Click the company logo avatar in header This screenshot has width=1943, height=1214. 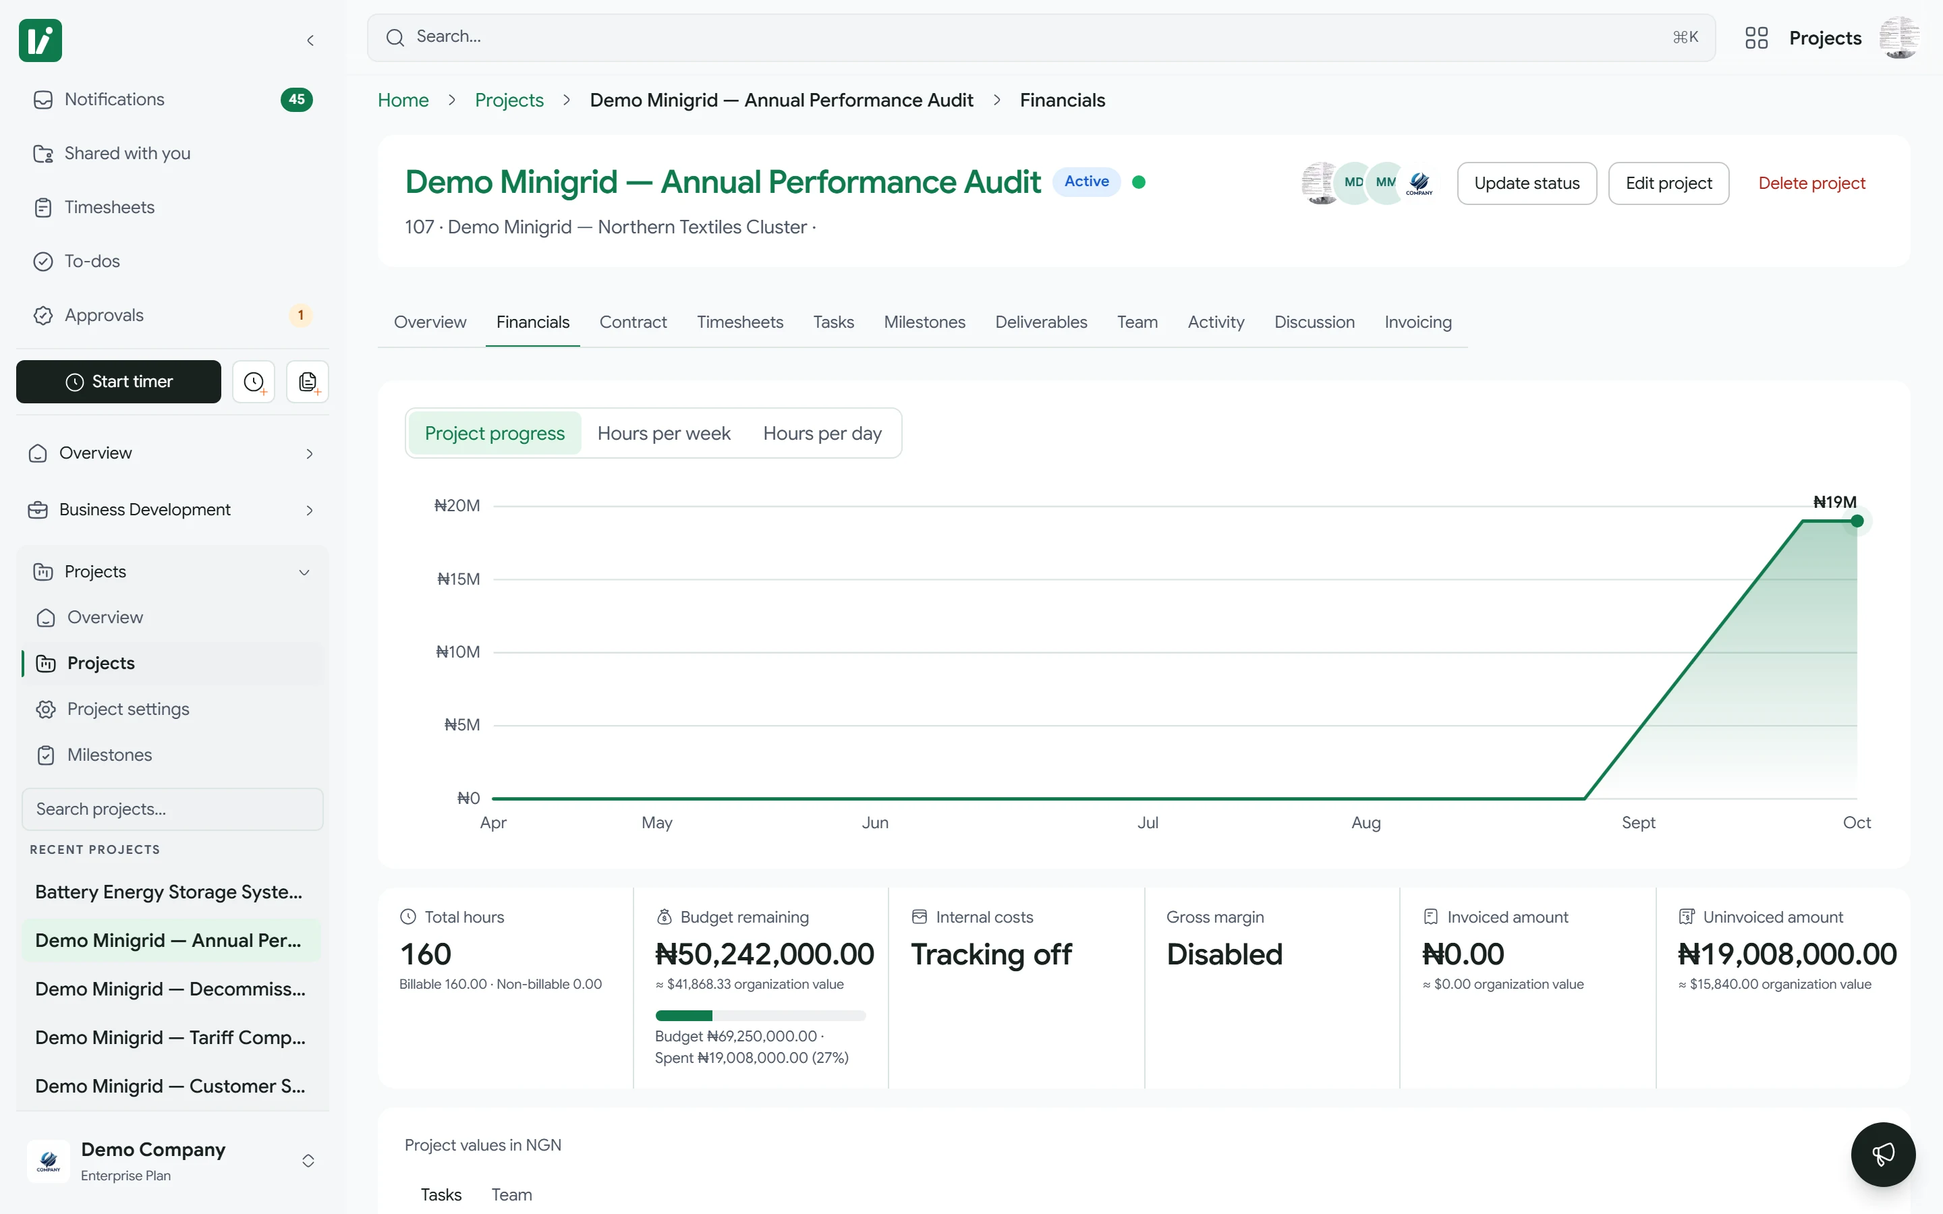[1419, 183]
